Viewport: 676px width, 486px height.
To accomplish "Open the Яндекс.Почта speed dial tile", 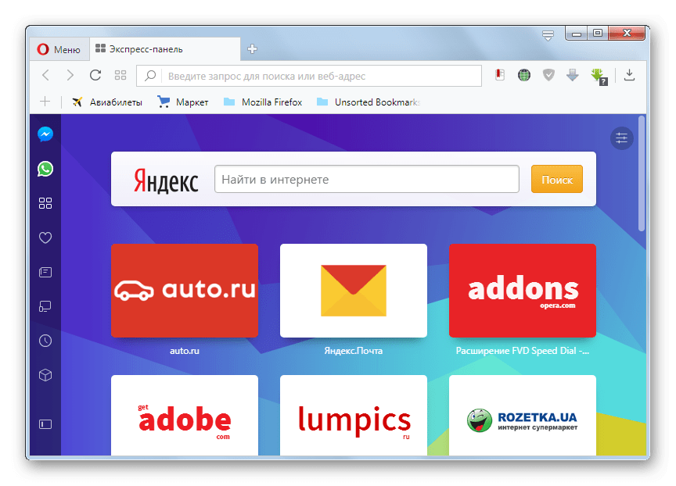I will pos(354,291).
